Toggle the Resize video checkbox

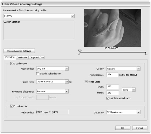click(x=86, y=82)
